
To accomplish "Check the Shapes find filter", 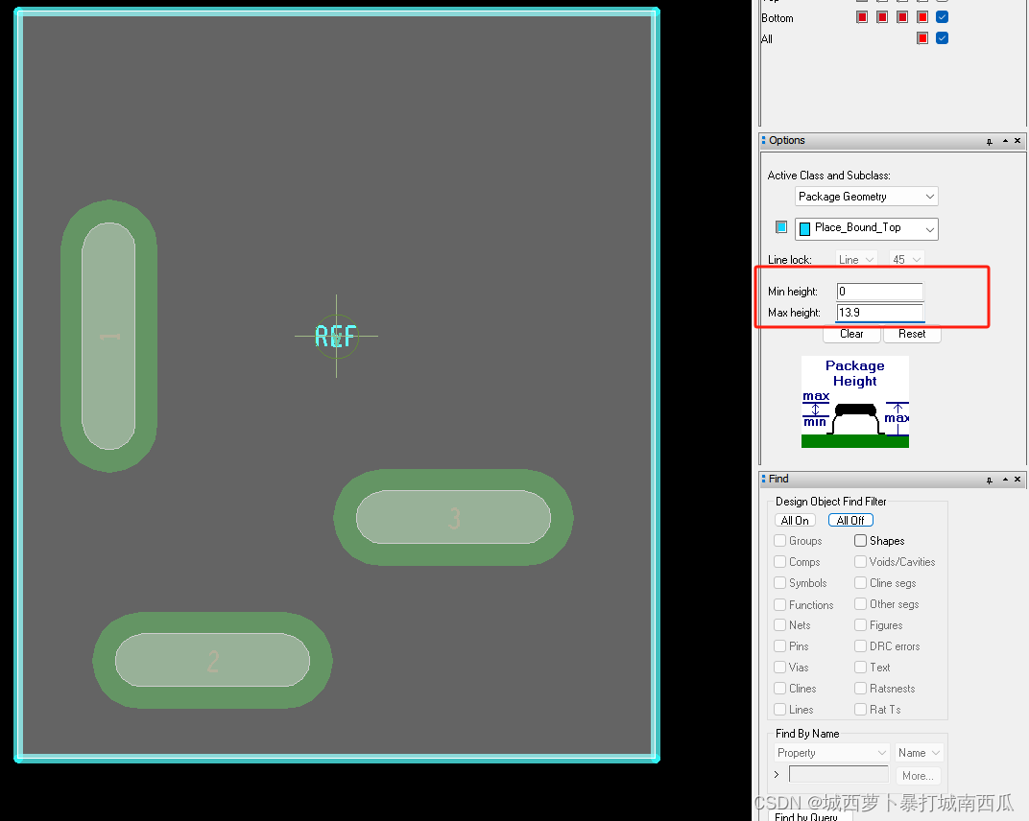I will click(860, 540).
